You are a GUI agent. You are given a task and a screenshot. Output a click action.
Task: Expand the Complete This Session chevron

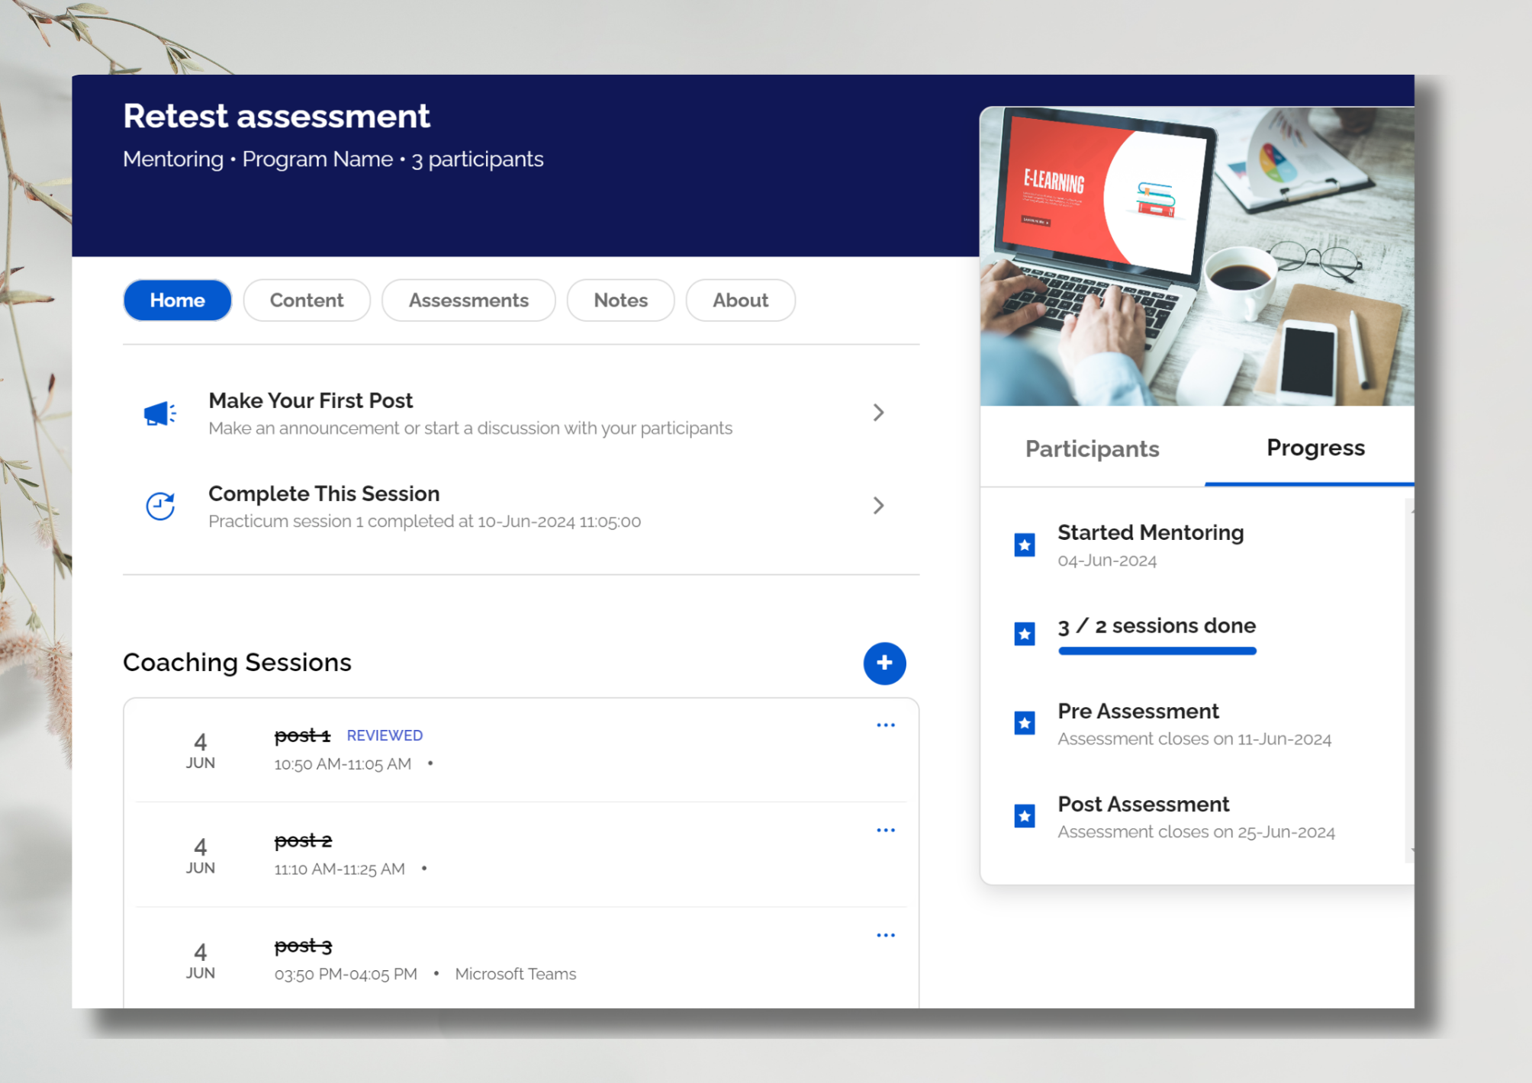point(878,506)
